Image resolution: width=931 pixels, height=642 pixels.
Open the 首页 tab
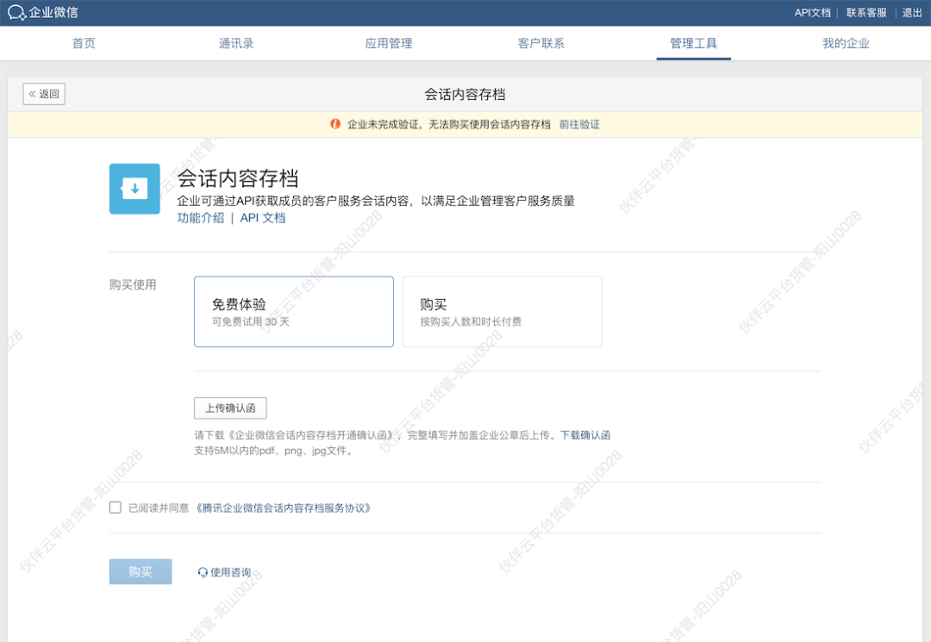[84, 43]
